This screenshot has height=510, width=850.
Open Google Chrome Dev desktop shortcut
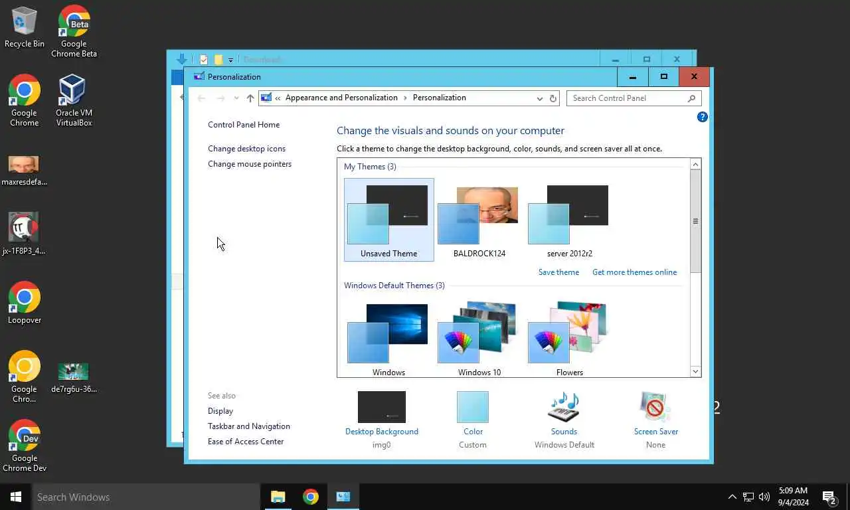[25, 446]
